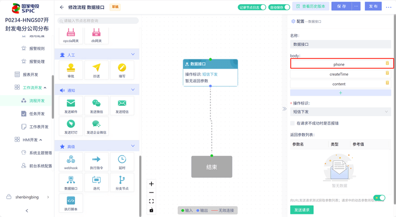Select the 执行指令 arrow node
Screen dimensions: 396x217
click(x=96, y=162)
